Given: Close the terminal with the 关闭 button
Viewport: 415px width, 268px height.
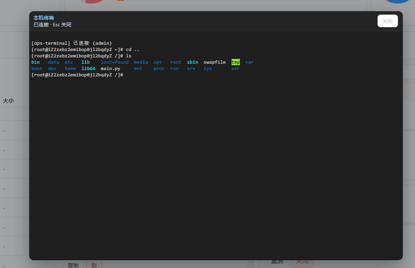Looking at the screenshot, I should coord(387,21).
